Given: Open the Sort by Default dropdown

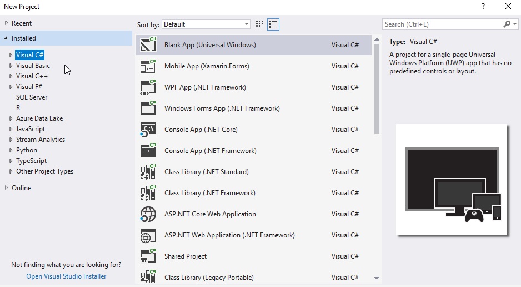Looking at the screenshot, I should (206, 24).
